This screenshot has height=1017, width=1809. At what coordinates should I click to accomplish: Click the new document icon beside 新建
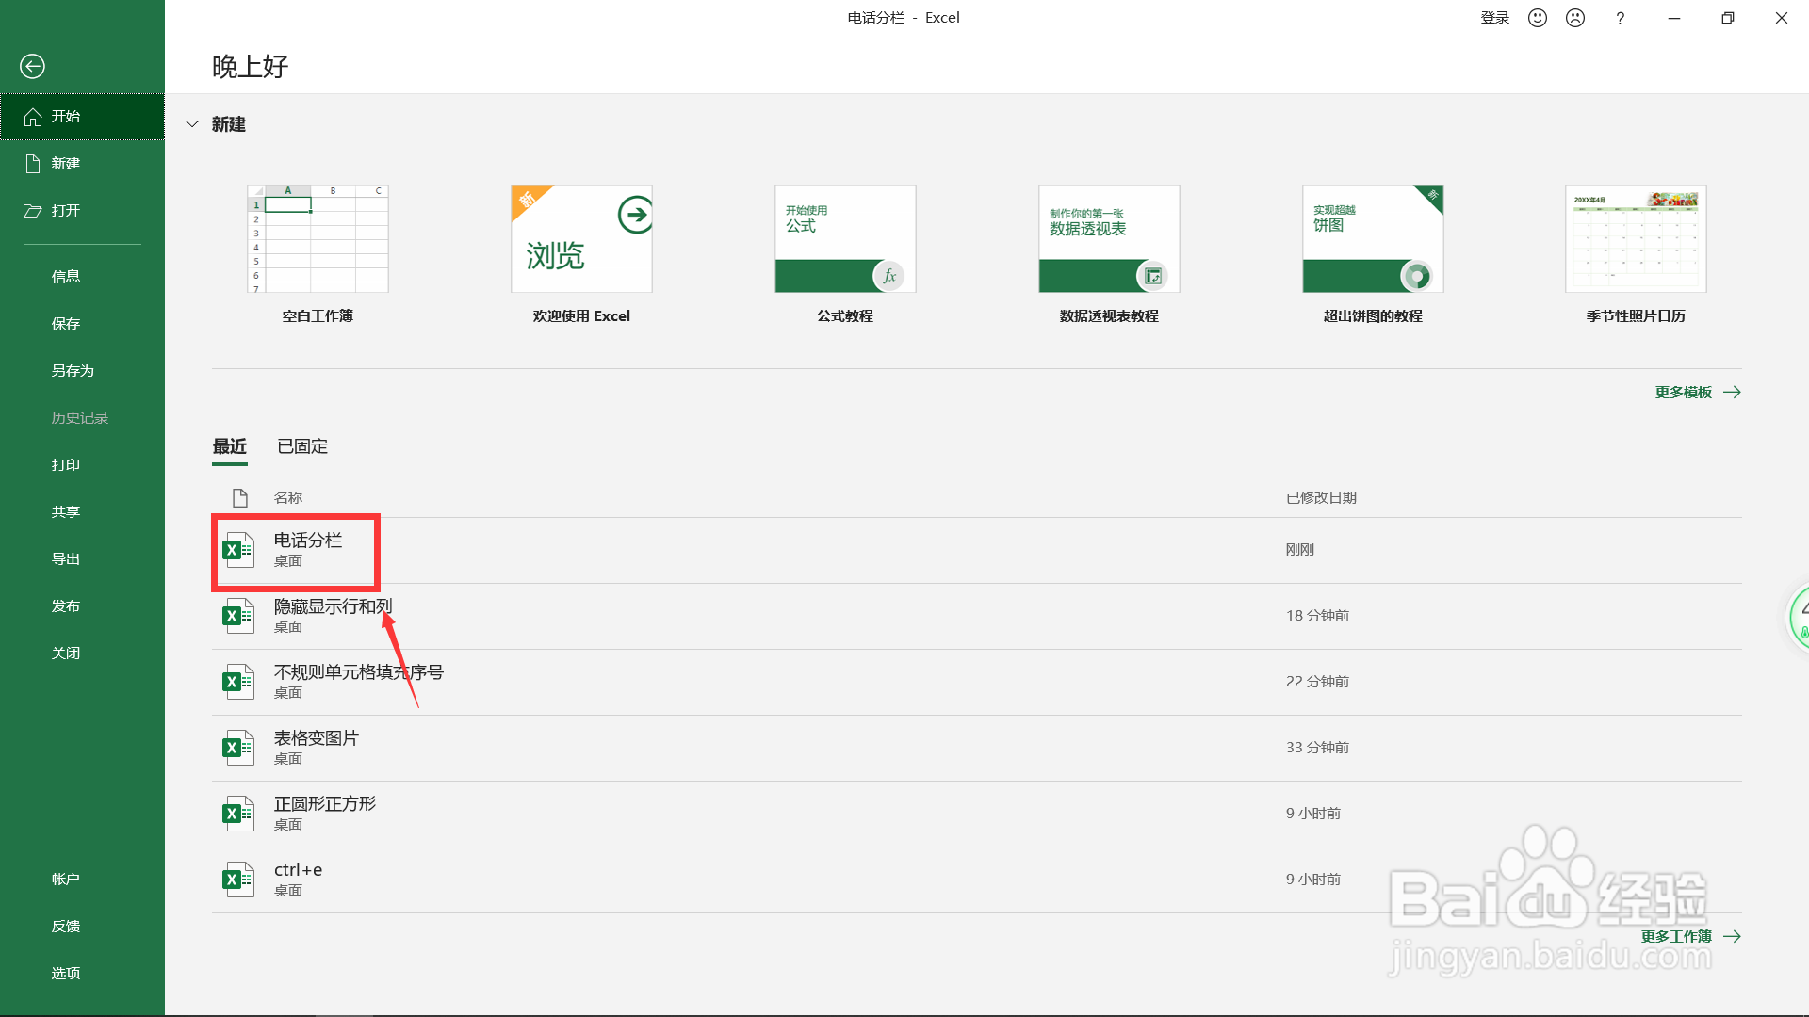point(33,164)
